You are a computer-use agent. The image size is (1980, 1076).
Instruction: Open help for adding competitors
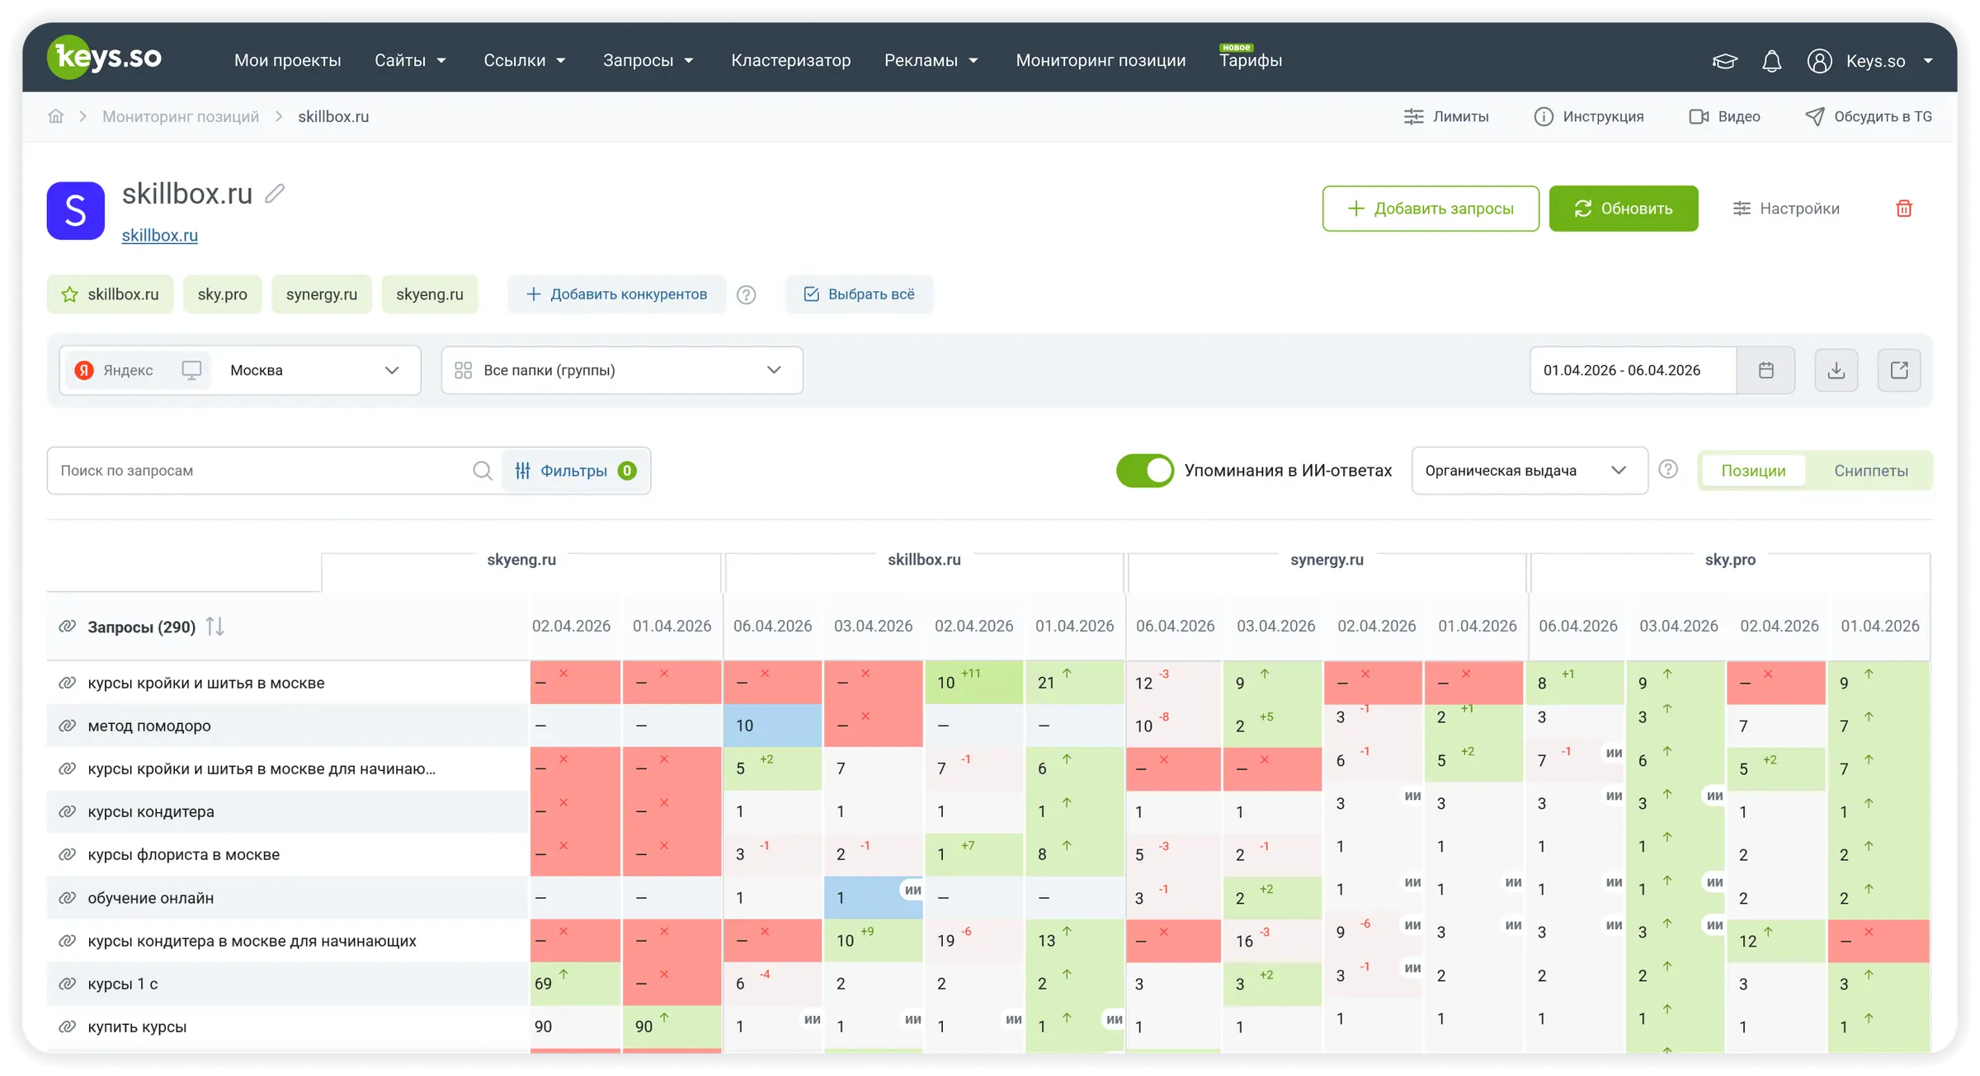pos(746,295)
